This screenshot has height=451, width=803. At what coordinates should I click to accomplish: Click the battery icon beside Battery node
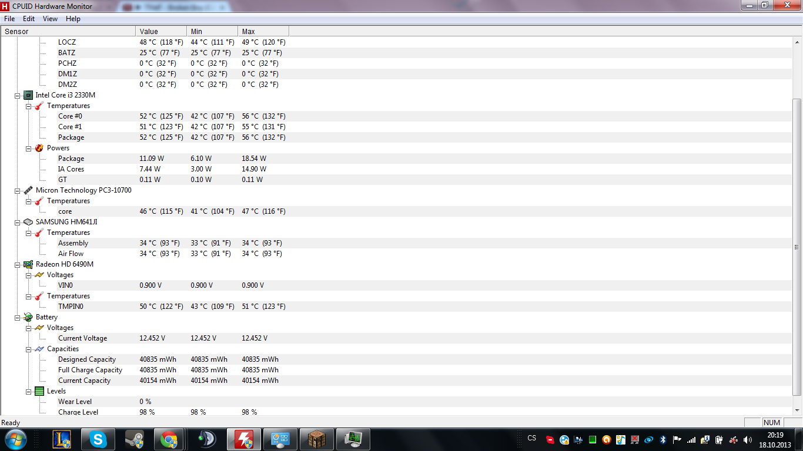tap(28, 317)
